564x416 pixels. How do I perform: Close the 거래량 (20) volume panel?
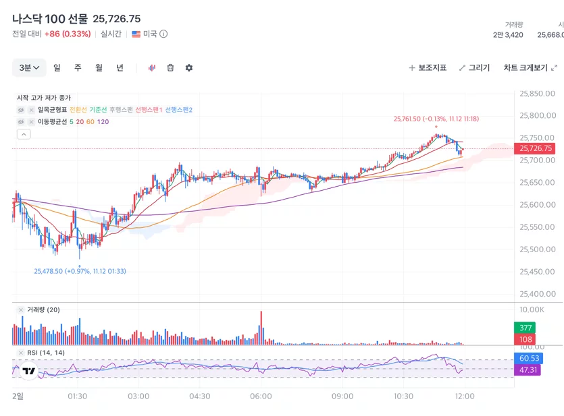[21, 309]
